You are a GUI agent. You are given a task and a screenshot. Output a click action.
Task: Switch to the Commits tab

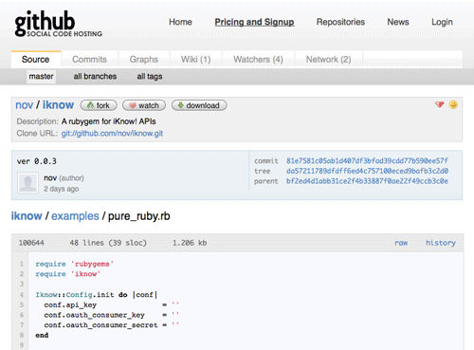tap(89, 60)
